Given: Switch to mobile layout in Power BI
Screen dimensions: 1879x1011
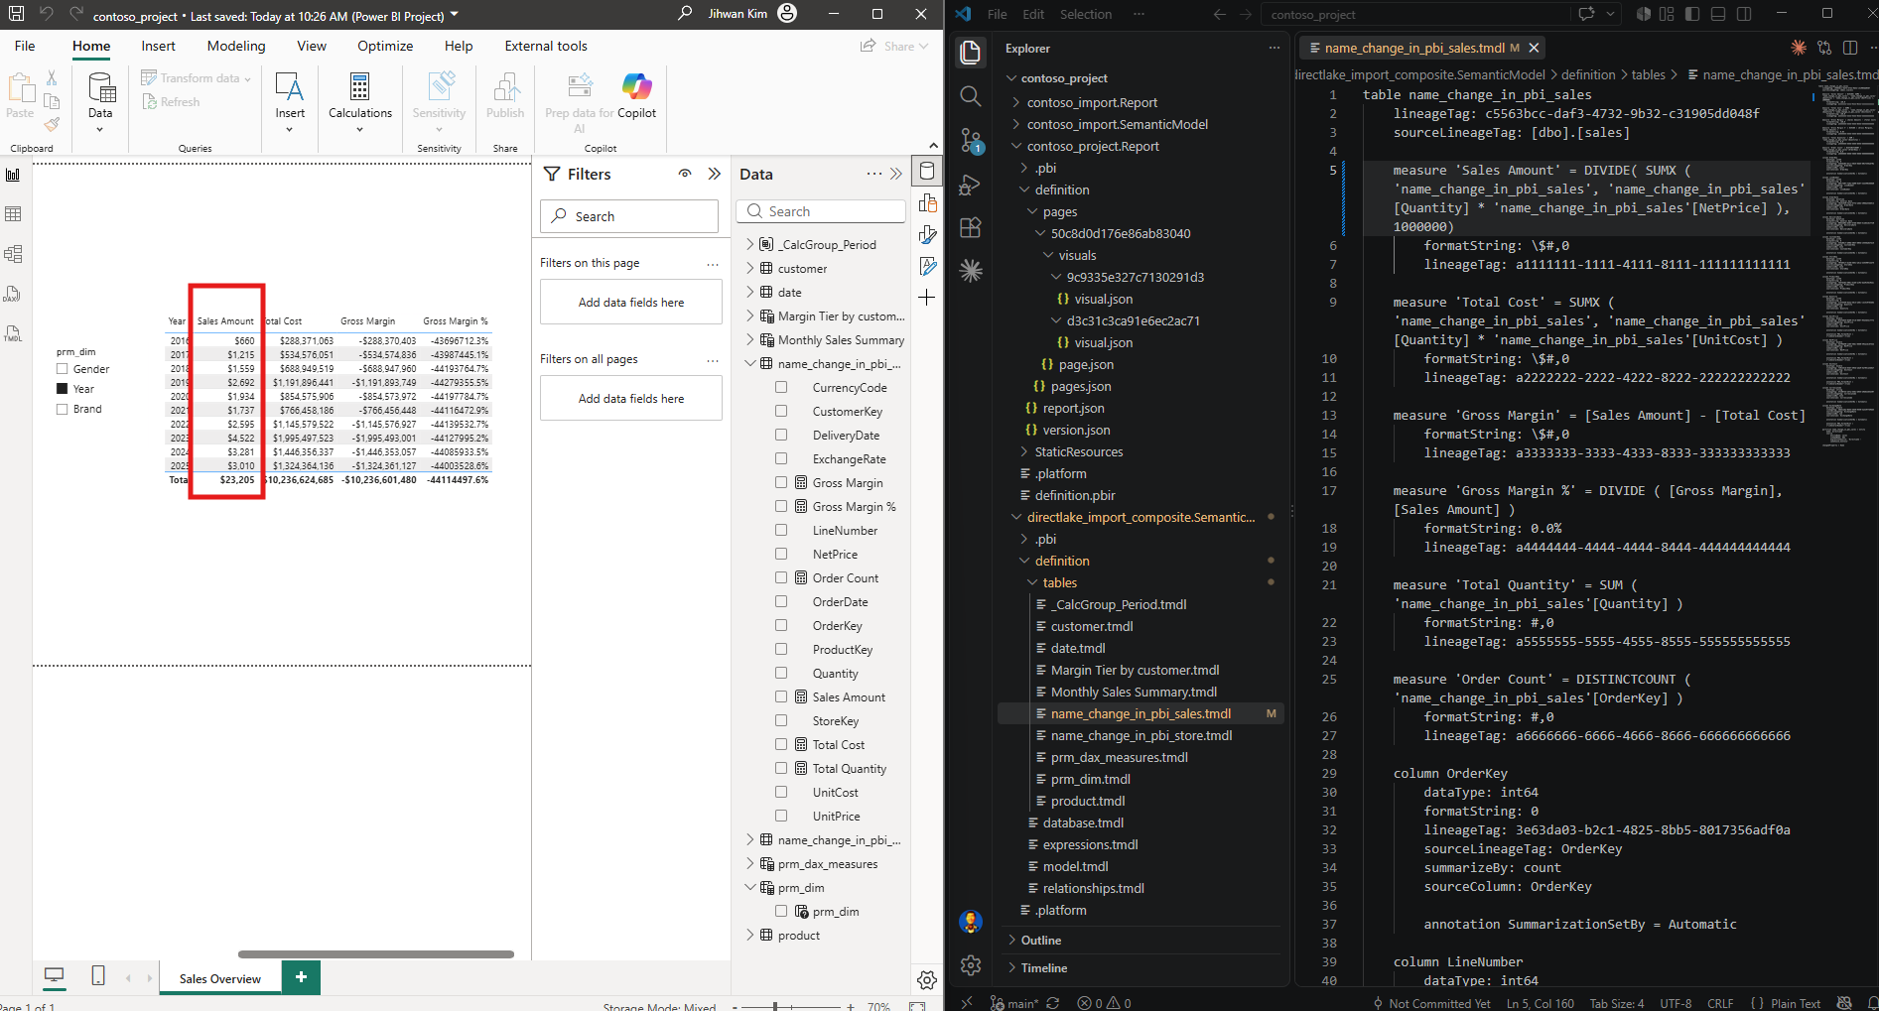Looking at the screenshot, I should 98,976.
